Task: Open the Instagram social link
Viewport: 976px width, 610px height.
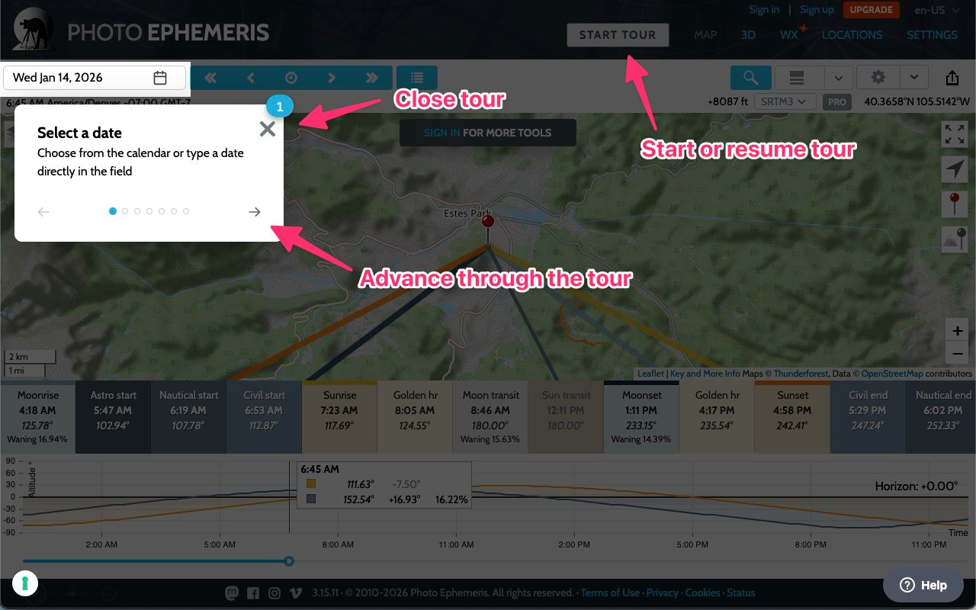Action: pos(274,592)
